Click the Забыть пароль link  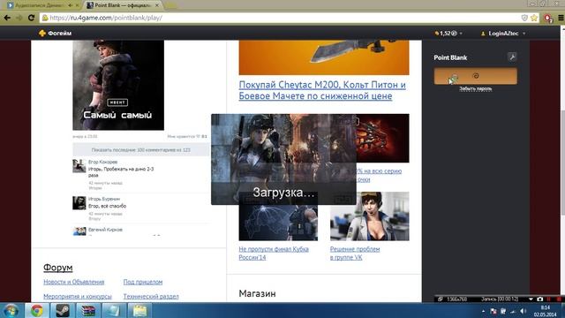(475, 88)
